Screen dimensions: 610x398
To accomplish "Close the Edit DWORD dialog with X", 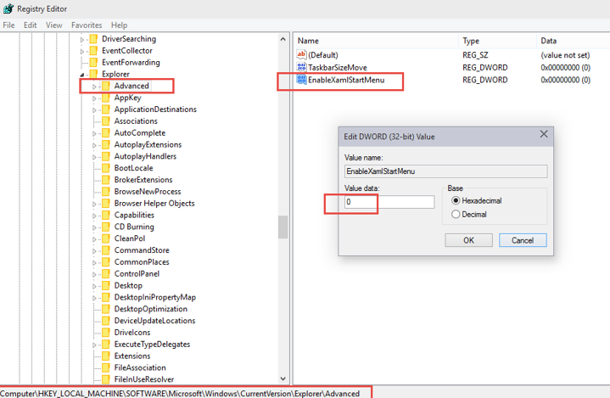I will (544, 134).
